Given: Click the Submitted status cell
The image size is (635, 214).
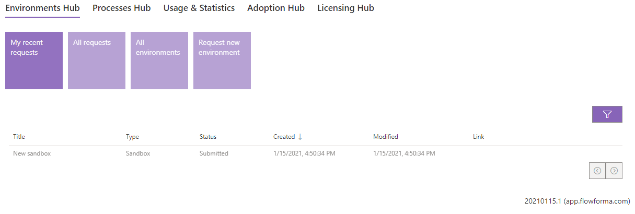Looking at the screenshot, I should pos(214,153).
